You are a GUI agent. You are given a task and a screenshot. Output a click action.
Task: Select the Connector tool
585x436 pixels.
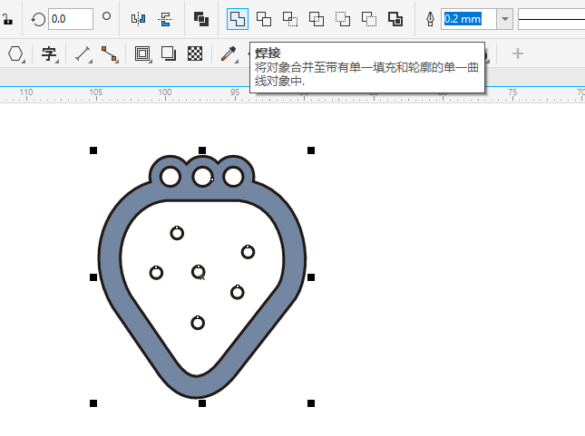pyautogui.click(x=109, y=53)
